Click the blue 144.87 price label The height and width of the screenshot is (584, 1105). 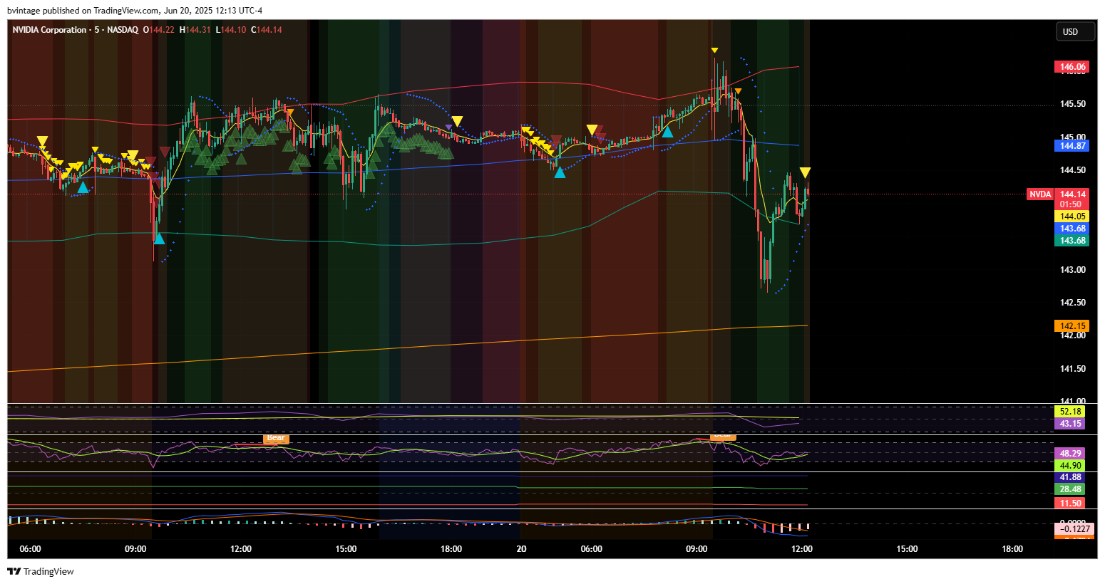point(1071,146)
